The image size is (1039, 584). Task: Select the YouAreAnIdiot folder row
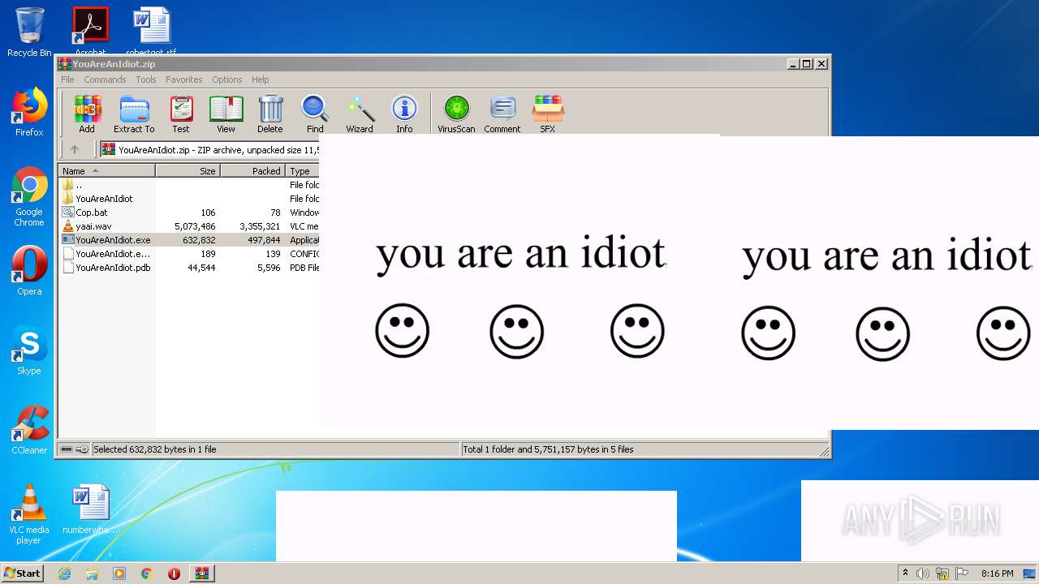189,199
